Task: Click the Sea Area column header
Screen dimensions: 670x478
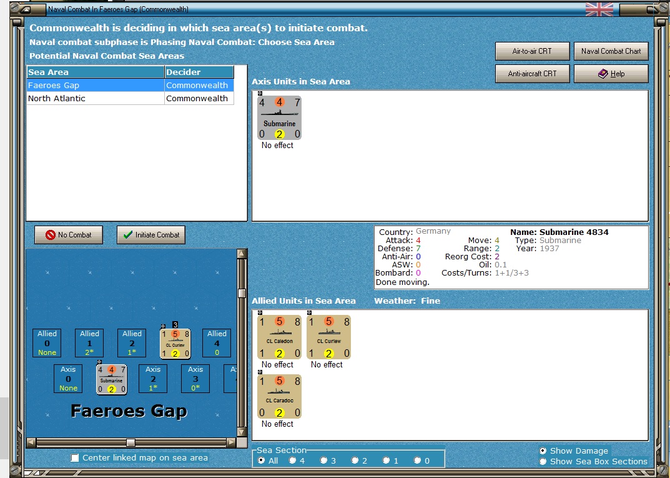Action: pos(96,72)
